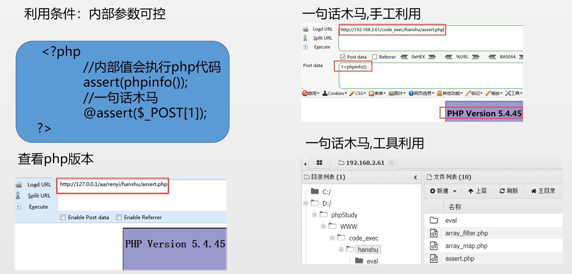Viewport: 572px width, 274px height.
Task: Toggle the Referrer checkbox
Action: [x=374, y=57]
